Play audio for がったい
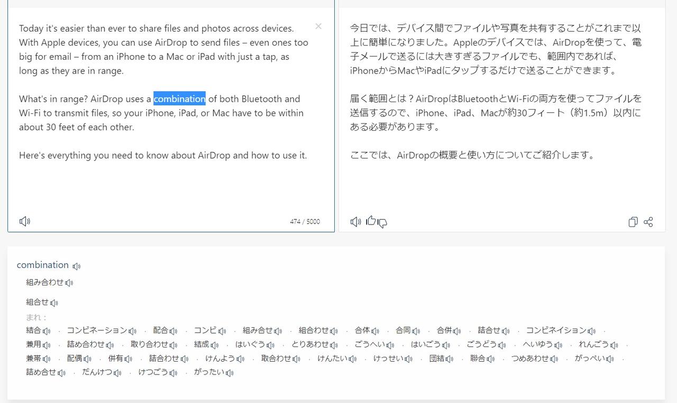677x403 pixels. pos(230,373)
